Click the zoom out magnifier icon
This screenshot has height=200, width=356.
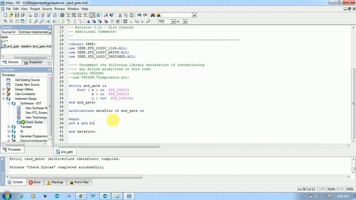click(x=42, y=21)
